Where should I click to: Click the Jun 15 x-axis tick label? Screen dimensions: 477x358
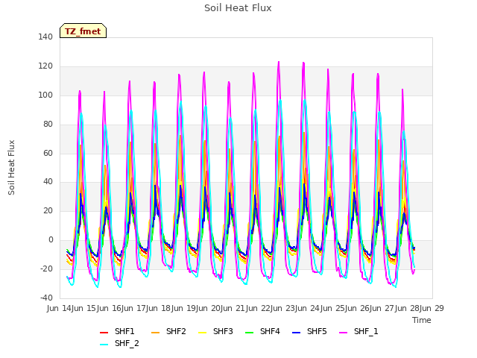point(85,308)
